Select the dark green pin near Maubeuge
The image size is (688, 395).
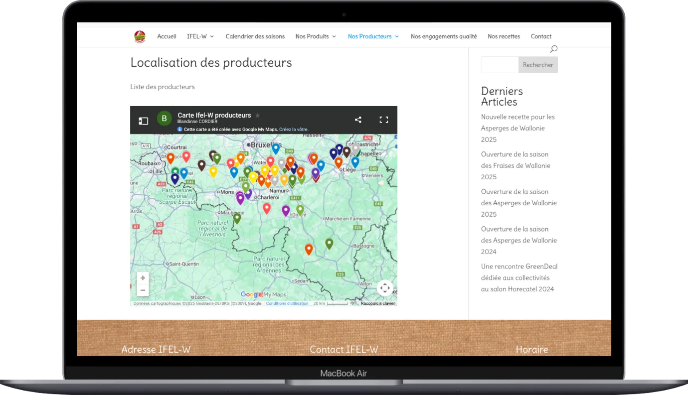click(237, 218)
